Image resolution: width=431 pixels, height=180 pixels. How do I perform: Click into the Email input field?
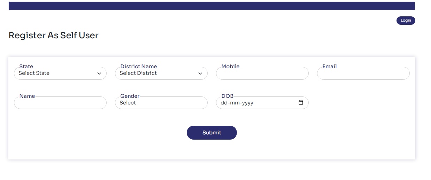[x=363, y=74]
